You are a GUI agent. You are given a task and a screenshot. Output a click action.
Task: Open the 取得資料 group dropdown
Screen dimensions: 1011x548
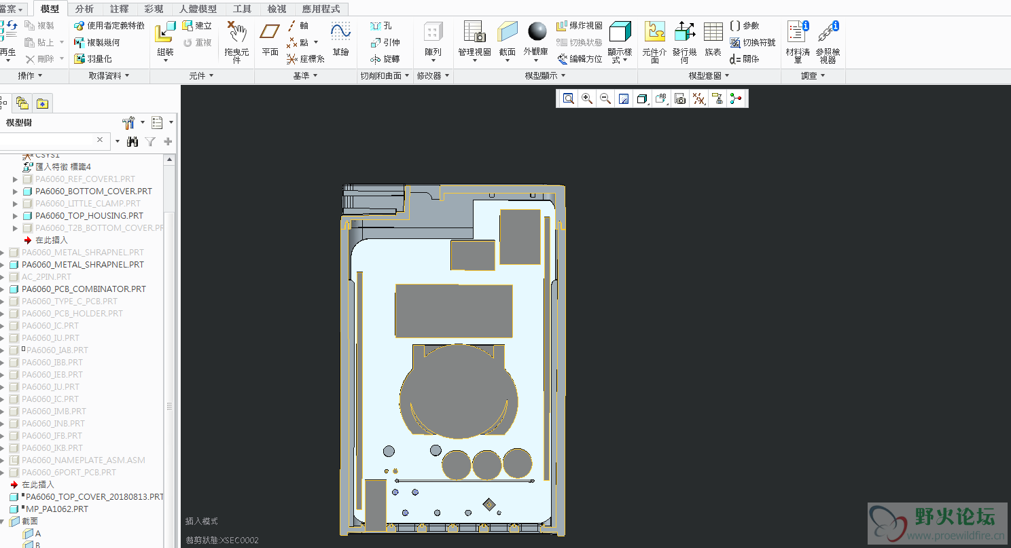click(109, 76)
